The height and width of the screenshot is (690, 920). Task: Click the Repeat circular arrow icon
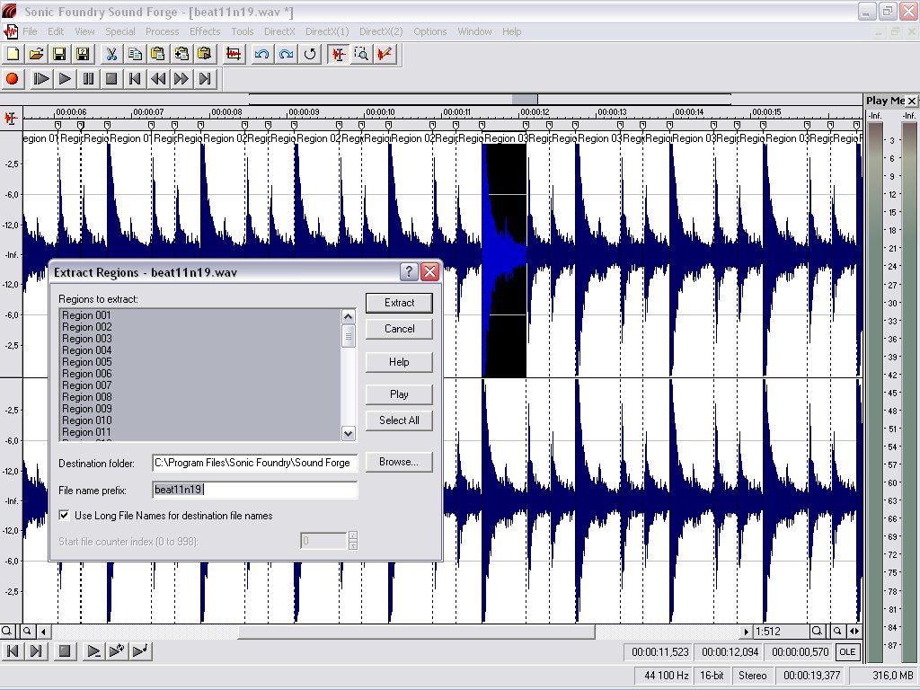[309, 54]
